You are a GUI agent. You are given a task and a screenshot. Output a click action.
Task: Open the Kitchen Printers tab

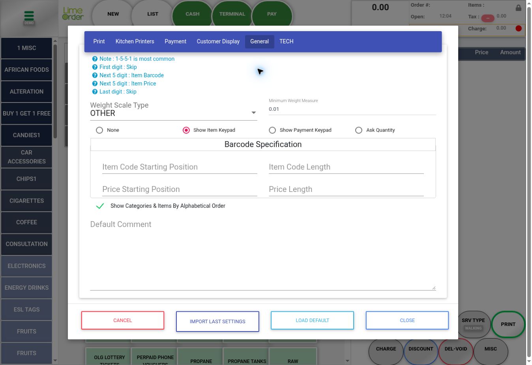pos(135,41)
